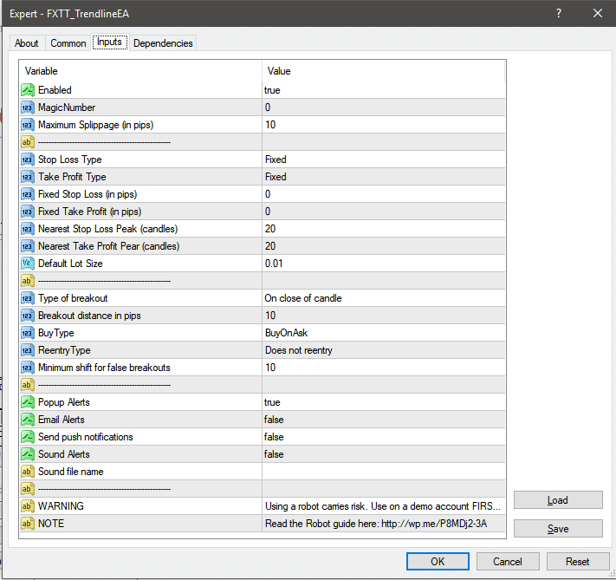Click icon beside Nearest Take Profit Pear
The image size is (616, 580).
pyautogui.click(x=28, y=245)
